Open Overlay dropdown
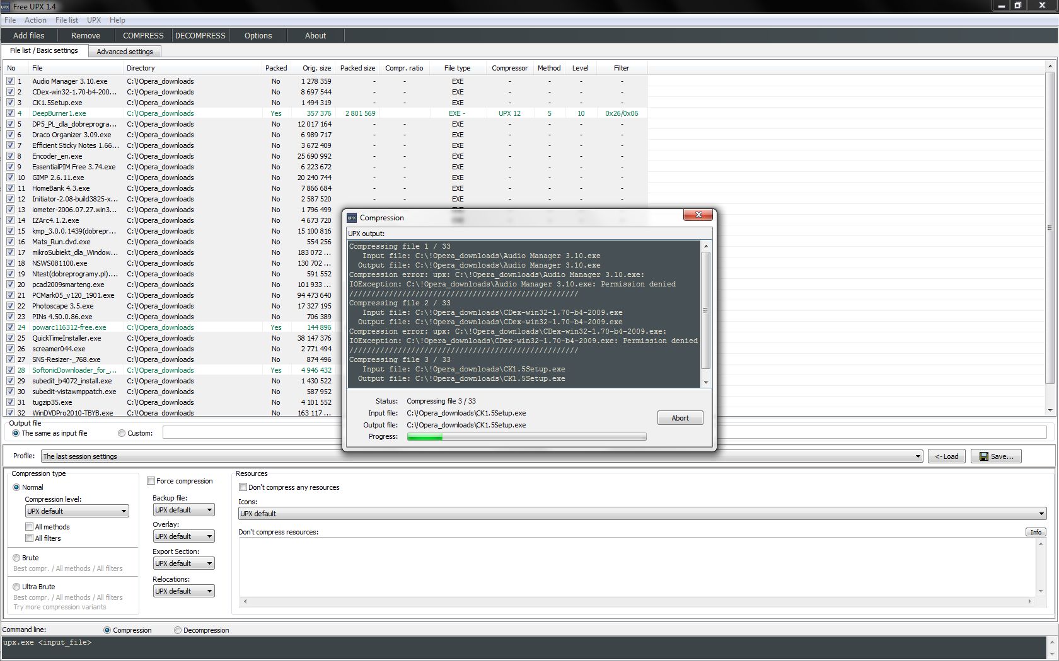 point(183,536)
